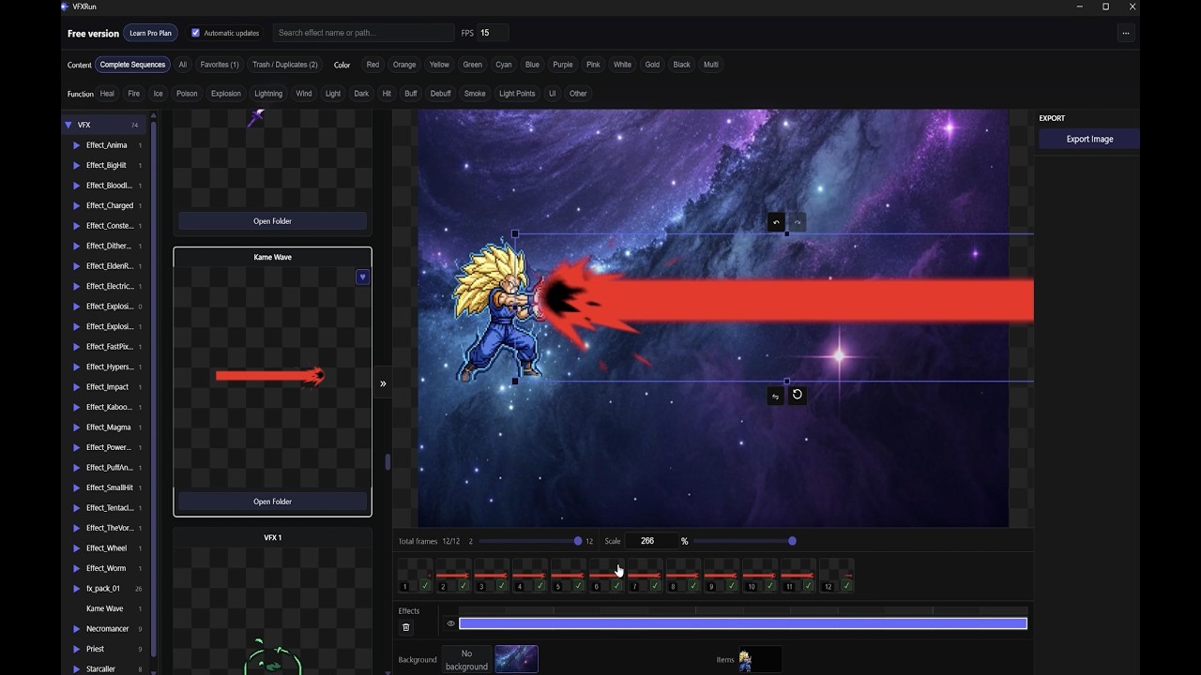Viewport: 1201px width, 675px height.
Task: Expand the Effect_Wheel folder
Action: pos(76,548)
